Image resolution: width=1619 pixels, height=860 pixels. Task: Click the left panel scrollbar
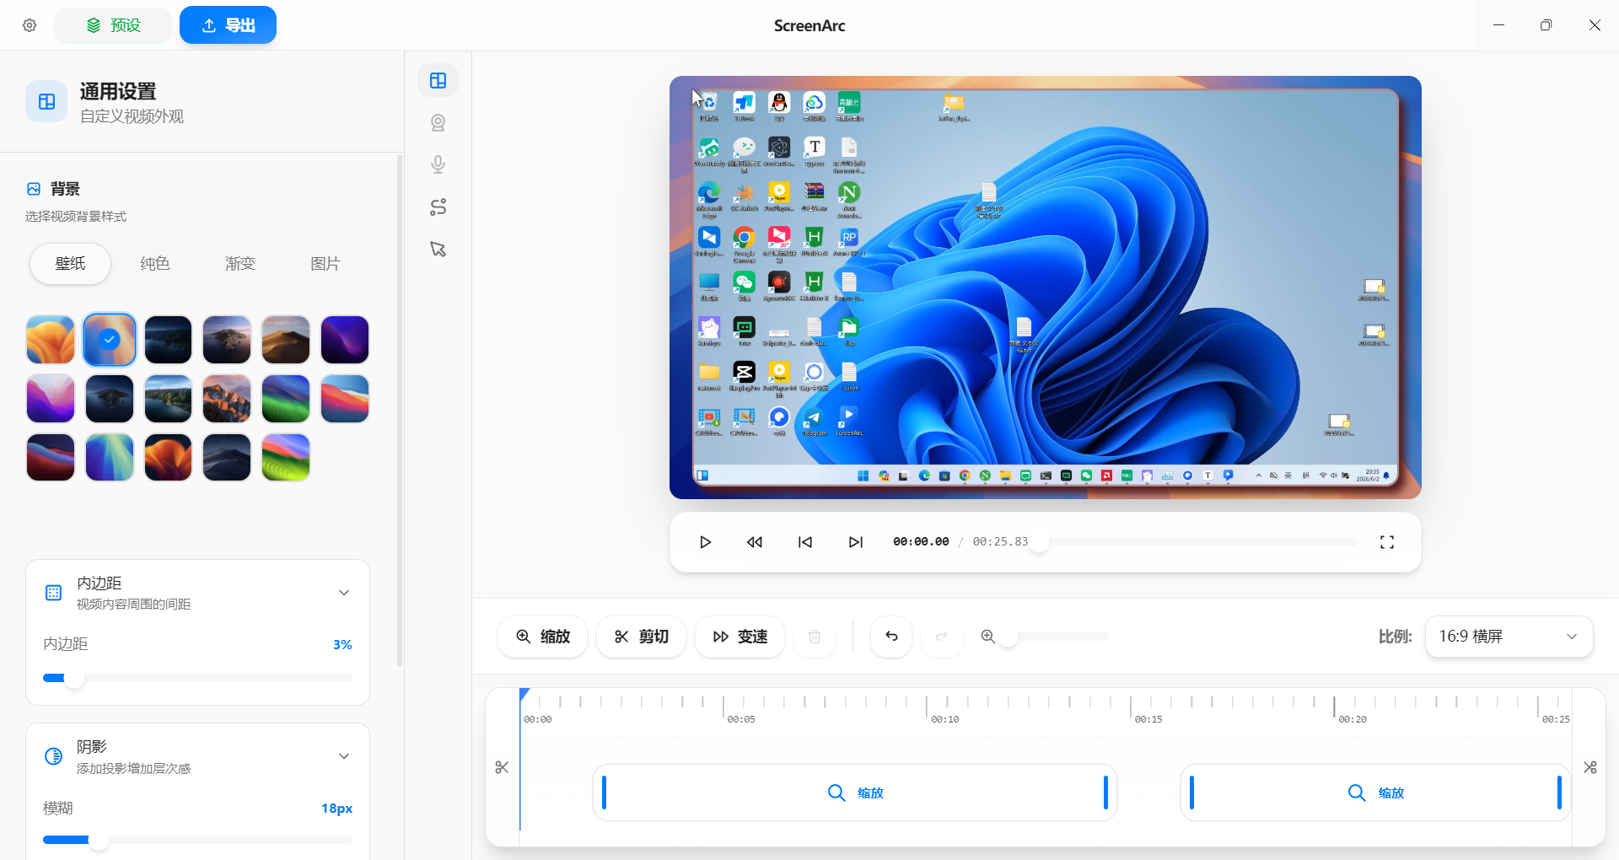(x=400, y=411)
